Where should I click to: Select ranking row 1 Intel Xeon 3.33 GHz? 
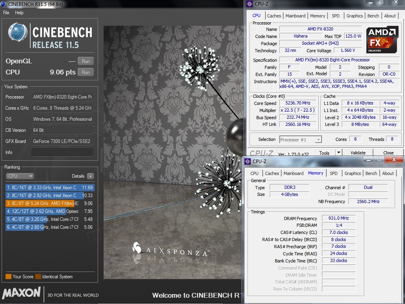click(49, 187)
